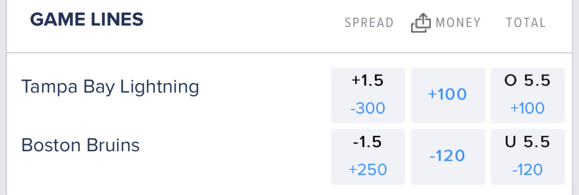Bet Boston Bruins -1.5 spread

click(x=368, y=156)
